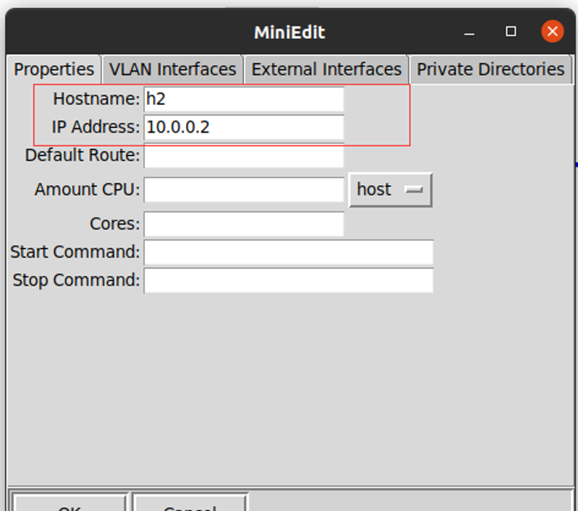The height and width of the screenshot is (511, 578).
Task: Click the Hostname field containing h2
Action: [244, 99]
